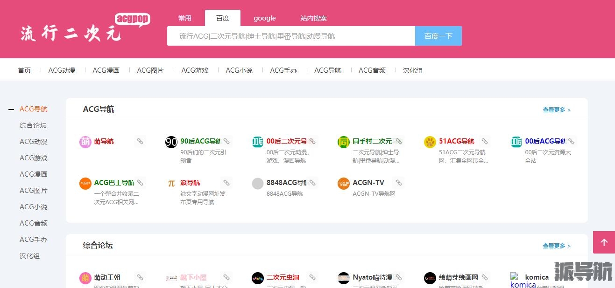Open ACG导航 in the top navigation
This screenshot has height=288, width=615.
coord(328,70)
